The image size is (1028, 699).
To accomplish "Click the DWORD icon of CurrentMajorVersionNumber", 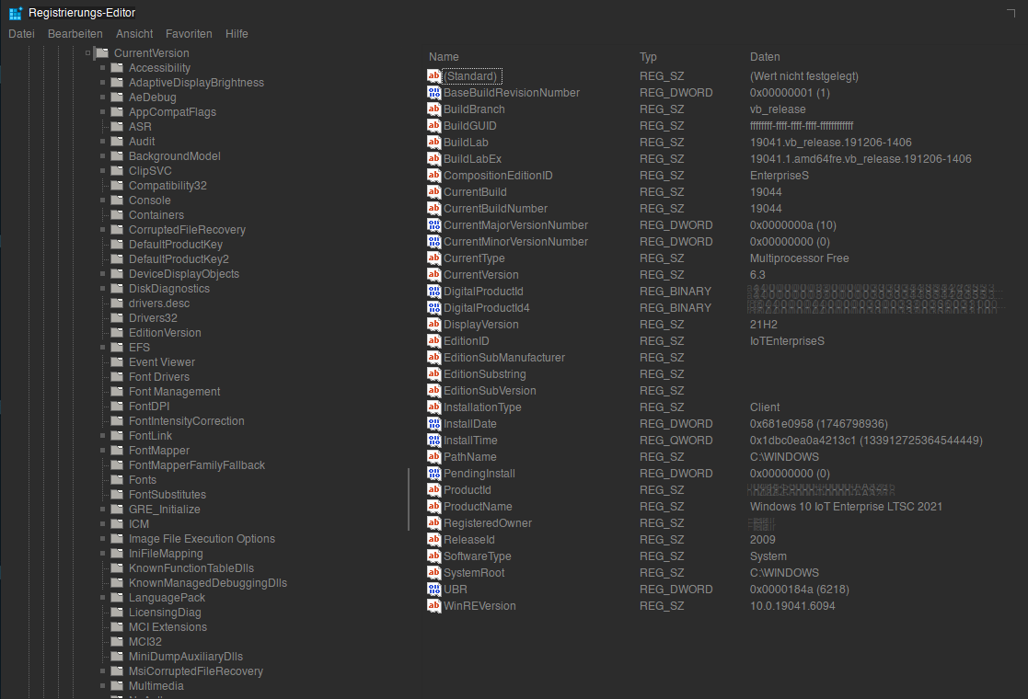I will 434,224.
